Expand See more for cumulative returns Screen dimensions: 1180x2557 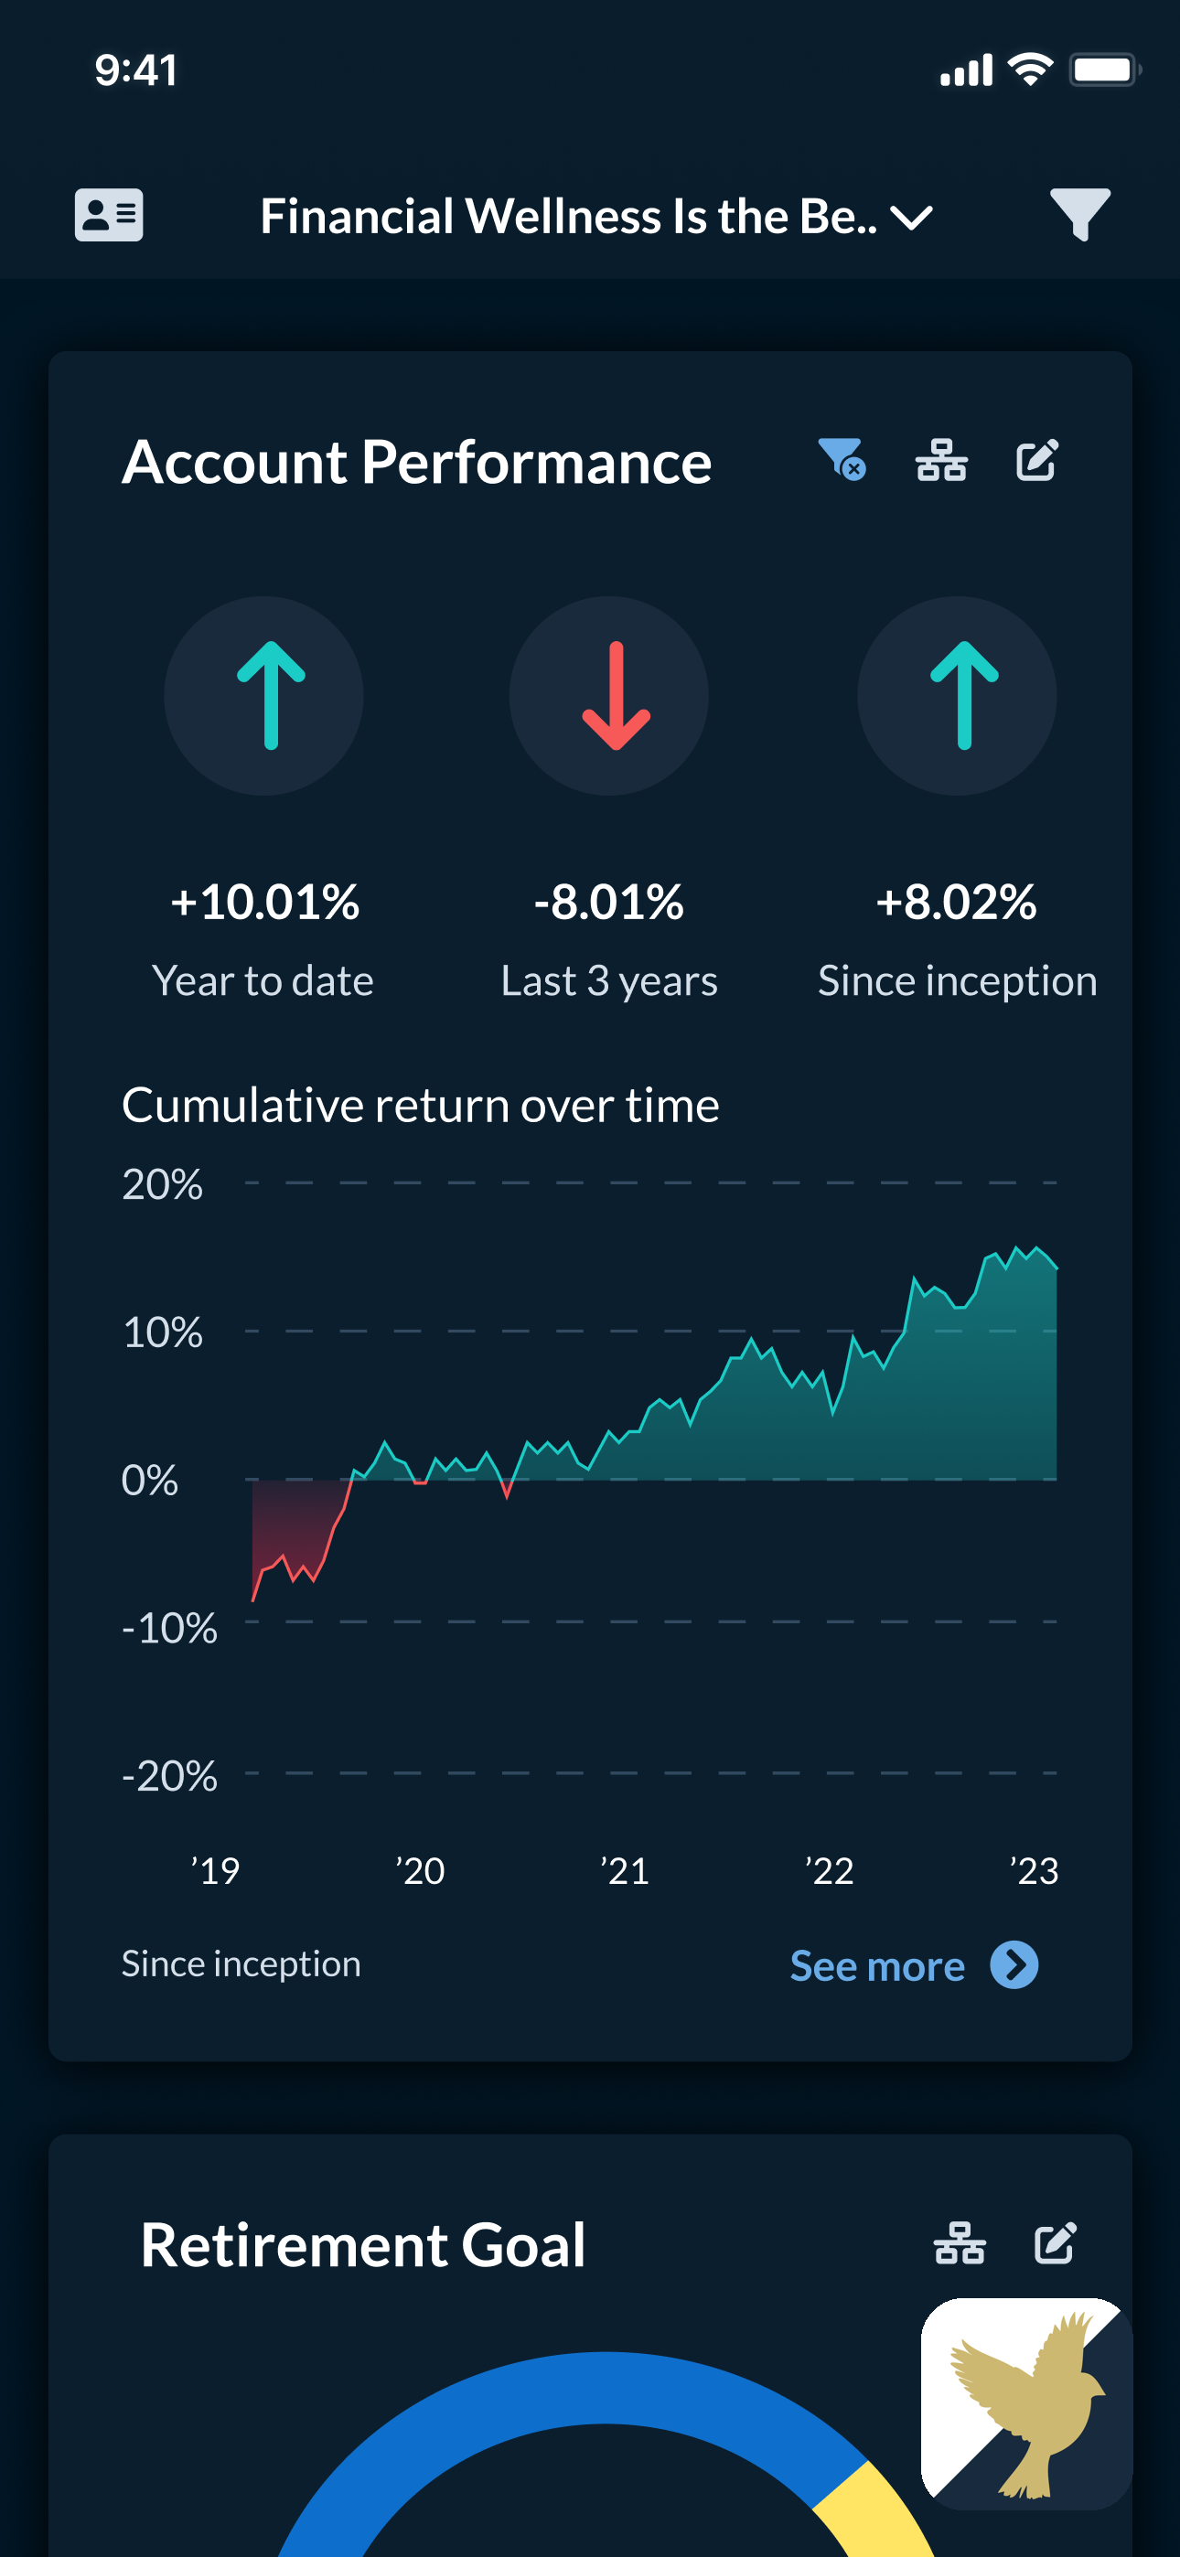pyautogui.click(x=878, y=1964)
